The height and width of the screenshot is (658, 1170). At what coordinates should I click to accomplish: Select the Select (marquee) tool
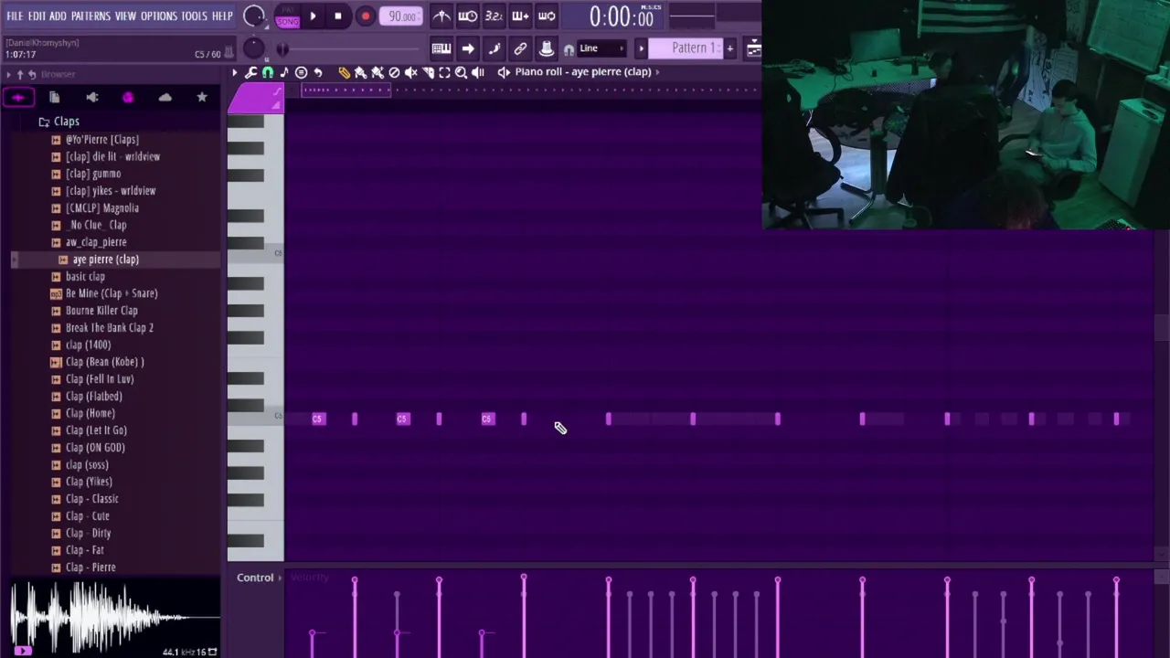click(x=444, y=72)
